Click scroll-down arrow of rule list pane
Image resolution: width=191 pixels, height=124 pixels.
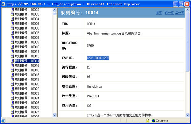54,115
